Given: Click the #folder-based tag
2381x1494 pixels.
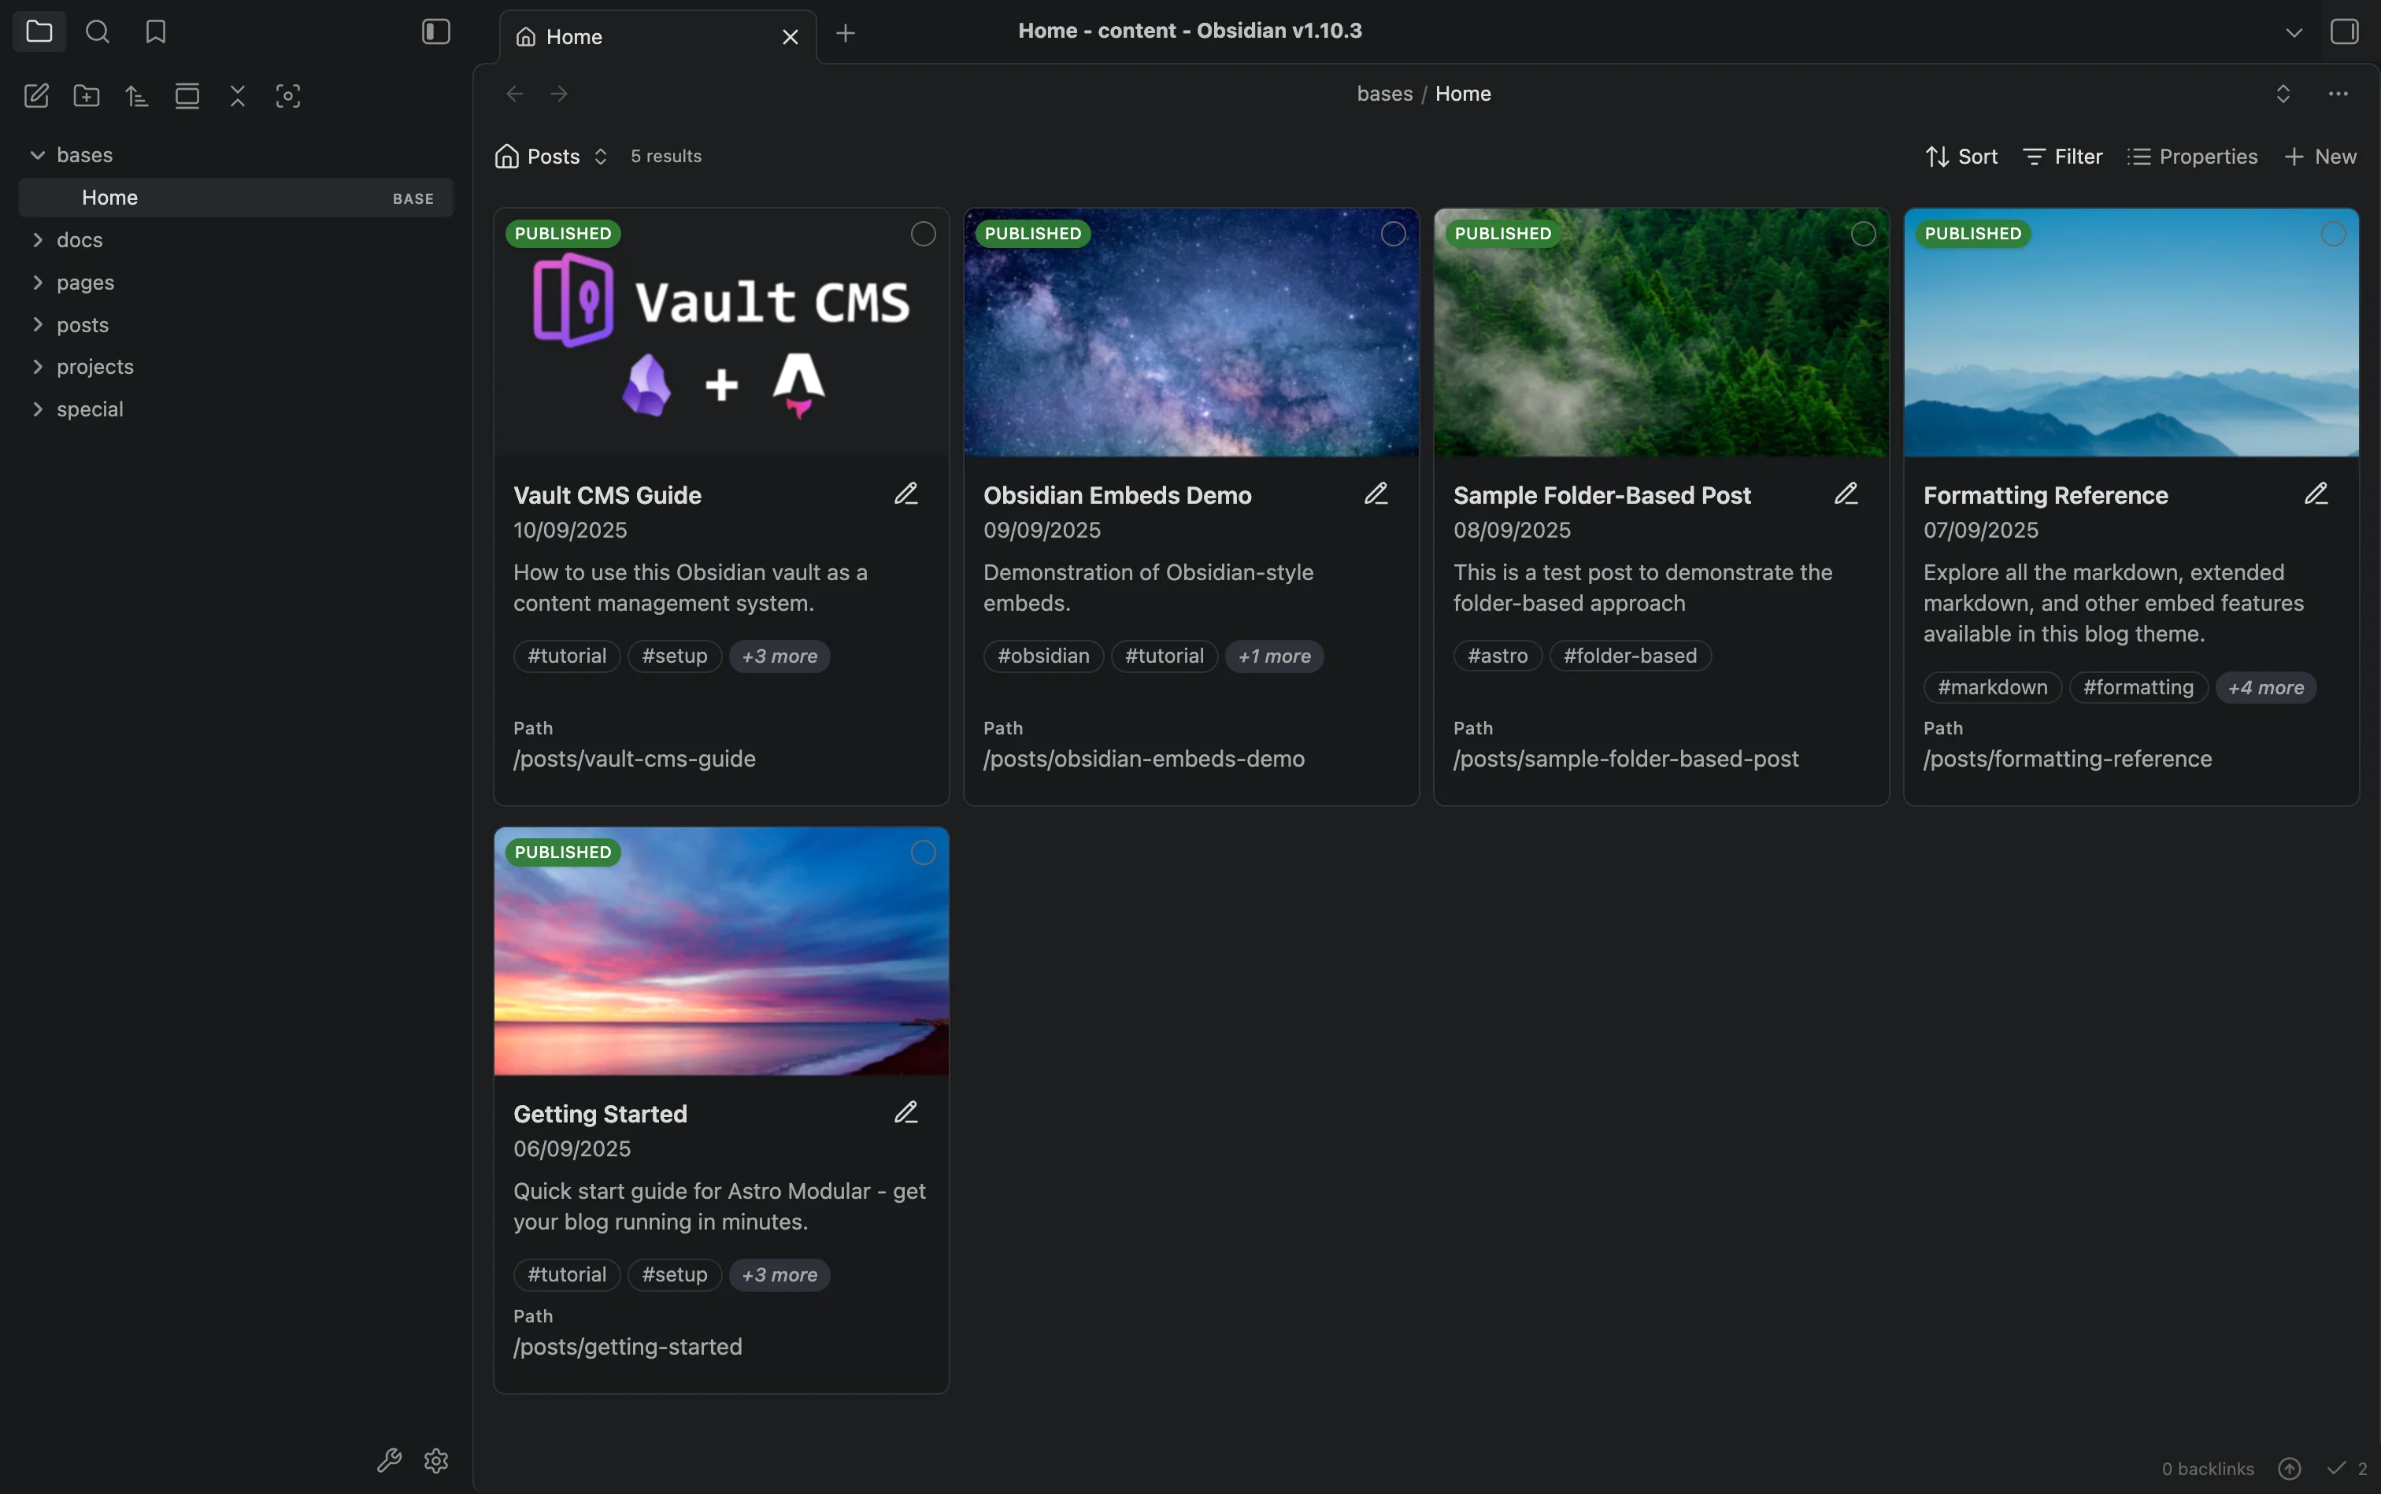Looking at the screenshot, I should 1630,656.
